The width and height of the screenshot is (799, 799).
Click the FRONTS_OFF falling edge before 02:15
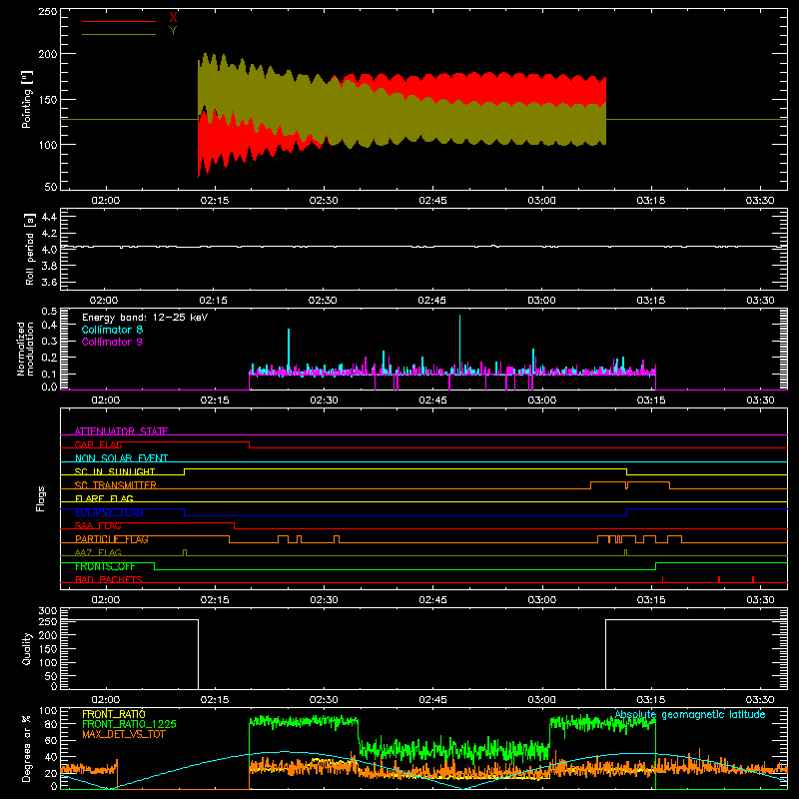[155, 566]
